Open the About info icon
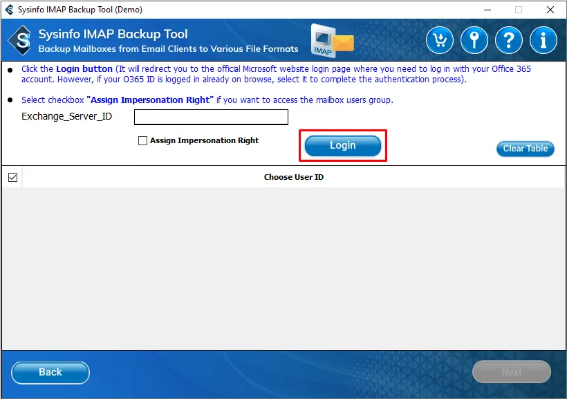Viewport: 567px width, 399px height. pos(543,40)
